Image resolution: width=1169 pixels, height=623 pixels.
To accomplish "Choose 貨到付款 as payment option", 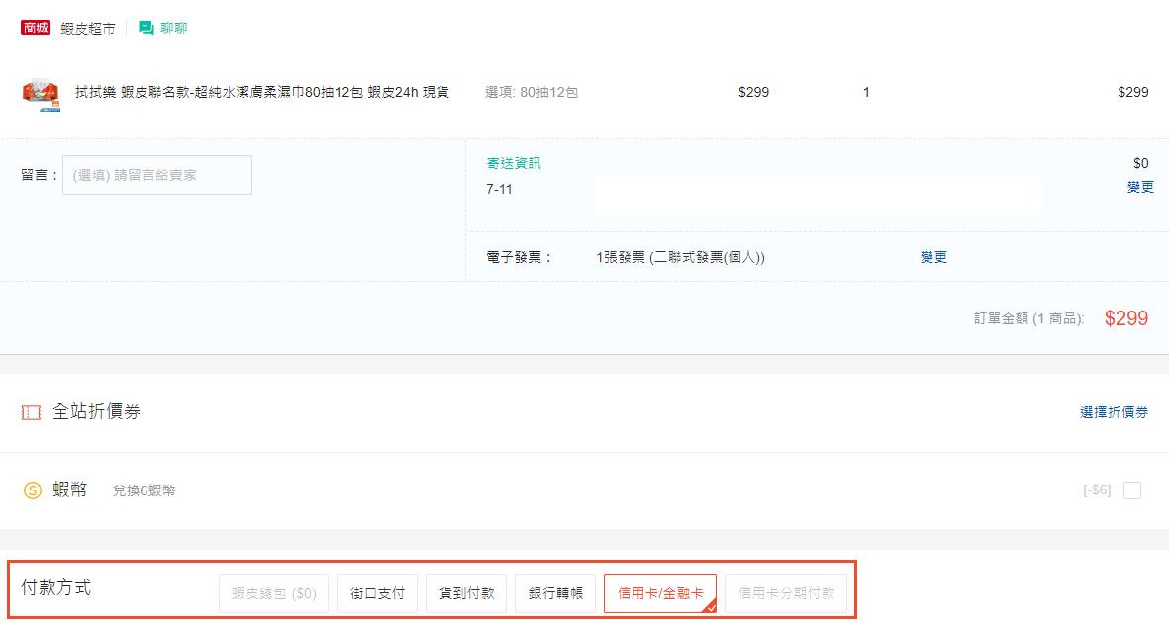I will tap(465, 592).
